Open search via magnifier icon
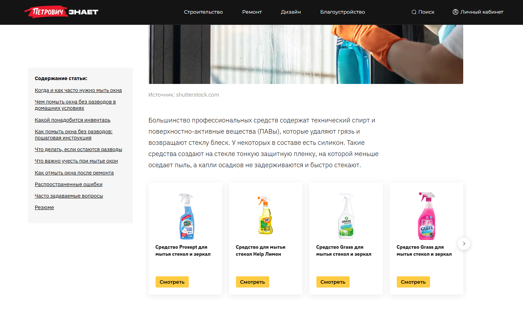 pyautogui.click(x=414, y=12)
